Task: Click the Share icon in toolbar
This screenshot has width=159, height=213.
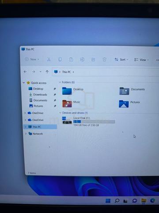Action: pyautogui.click(x=93, y=59)
